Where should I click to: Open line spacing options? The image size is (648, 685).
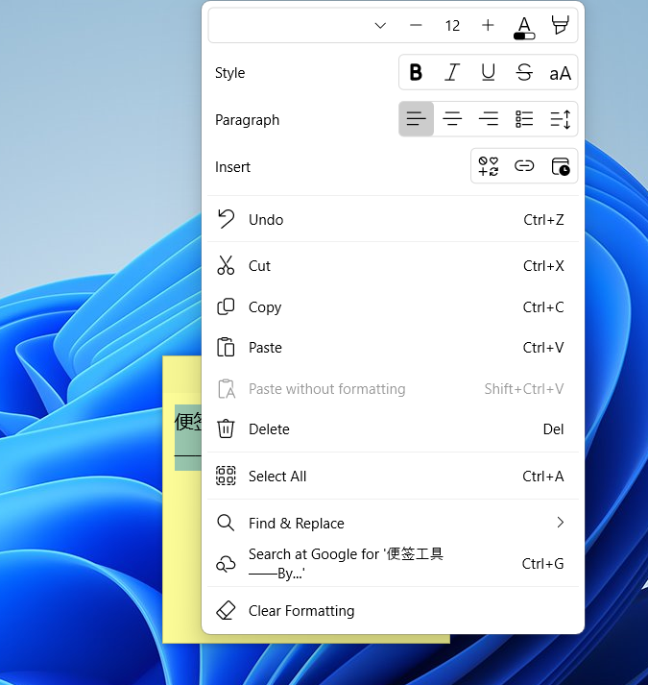point(561,119)
